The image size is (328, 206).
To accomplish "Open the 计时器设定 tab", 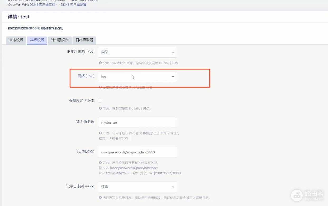I will [x=60, y=40].
